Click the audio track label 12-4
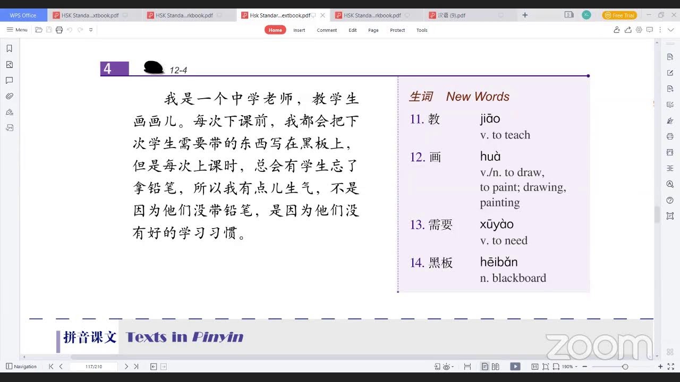Viewport: 680px width, 382px height. (x=178, y=70)
